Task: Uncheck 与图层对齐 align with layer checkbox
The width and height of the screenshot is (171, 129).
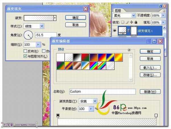Action: [x=25, y=56]
